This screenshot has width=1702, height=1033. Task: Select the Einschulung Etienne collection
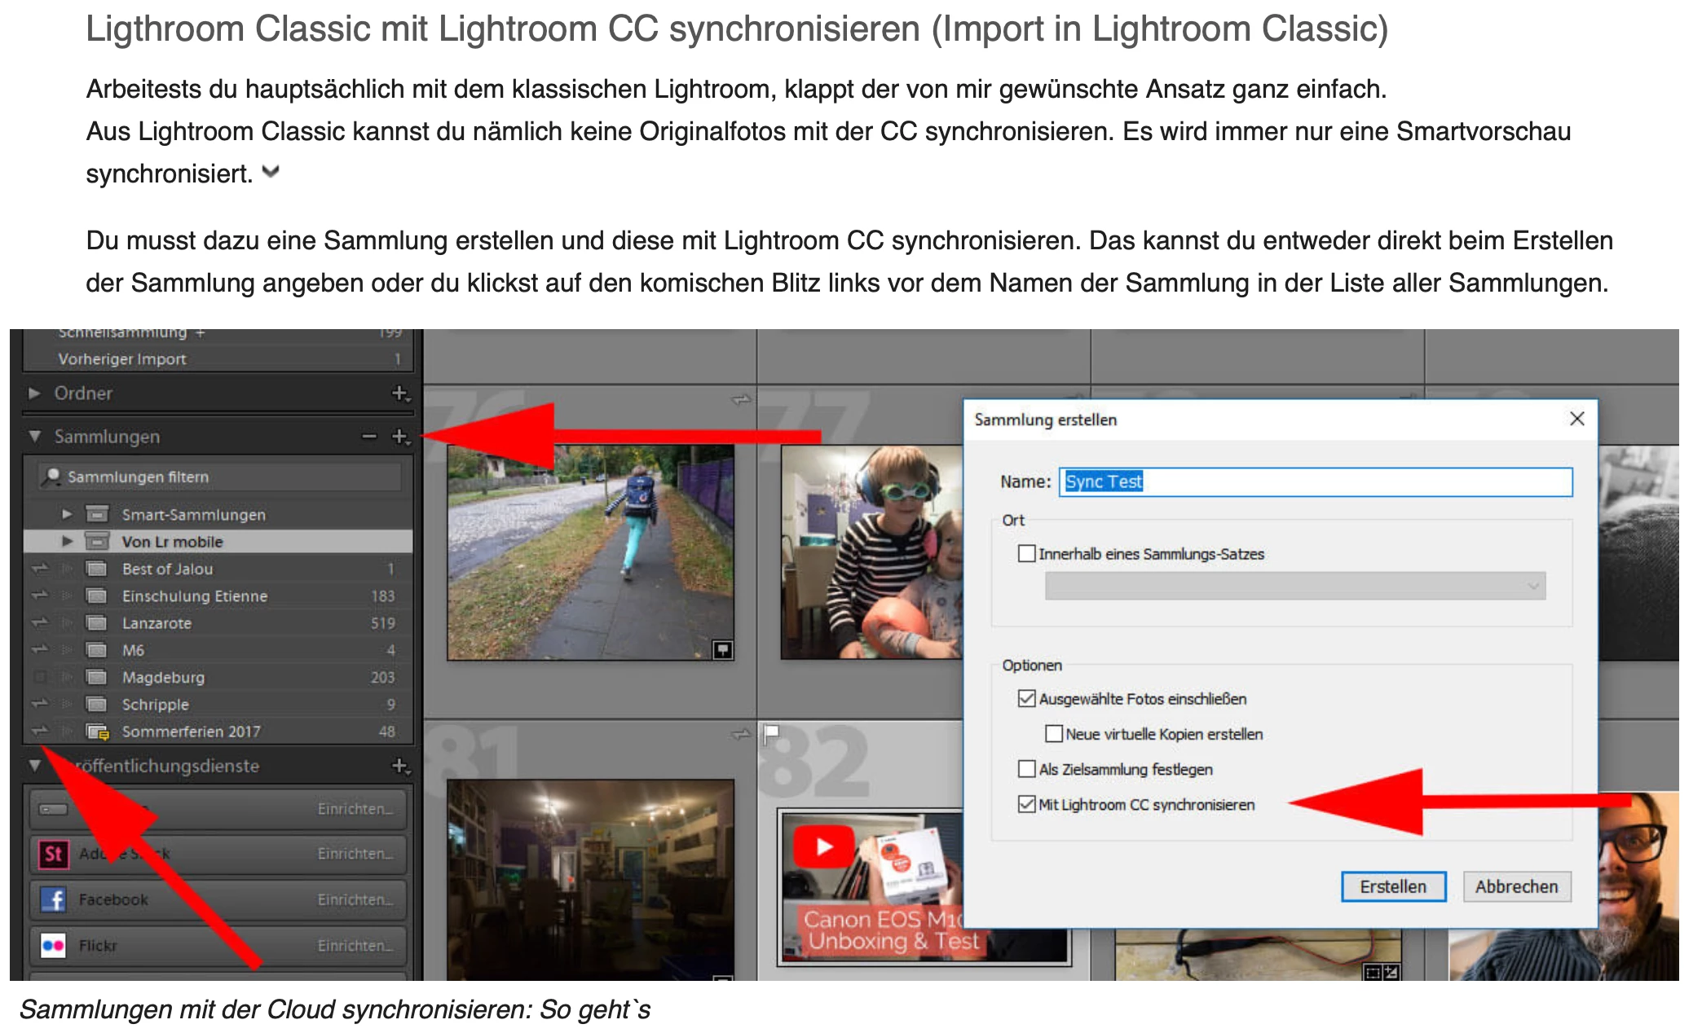coord(194,596)
